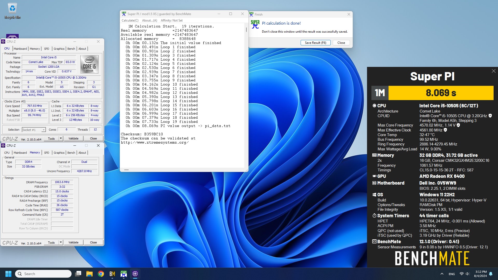This screenshot has width=498, height=280.
Task: Click the ENG language indicator
Action: click(452, 274)
